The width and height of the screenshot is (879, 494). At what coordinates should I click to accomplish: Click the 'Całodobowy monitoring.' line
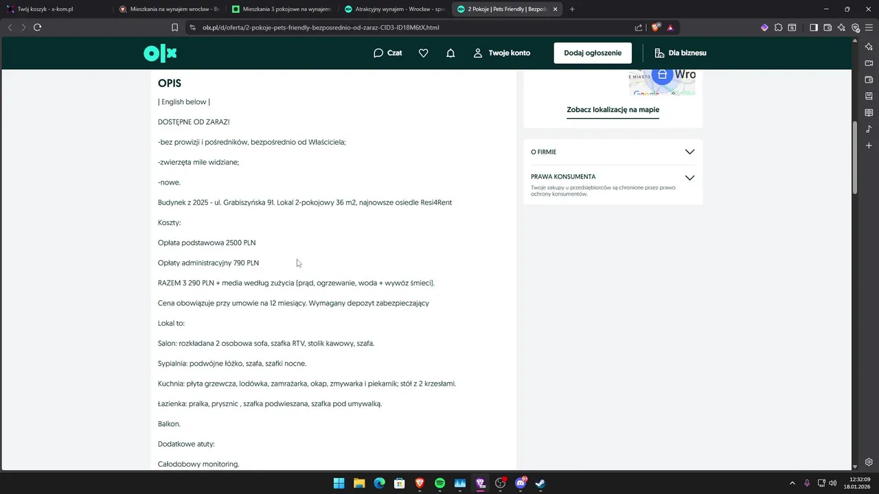tap(198, 464)
